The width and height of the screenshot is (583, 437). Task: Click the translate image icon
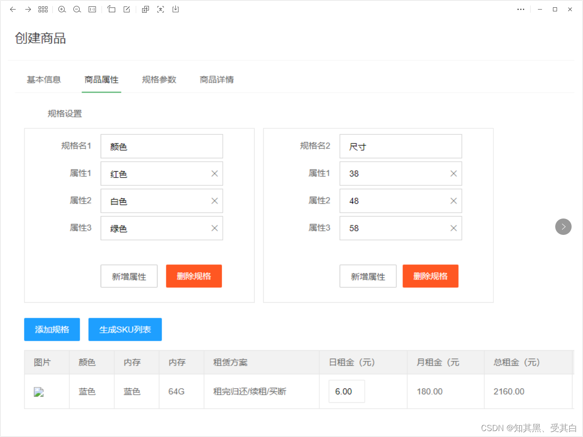click(x=145, y=9)
